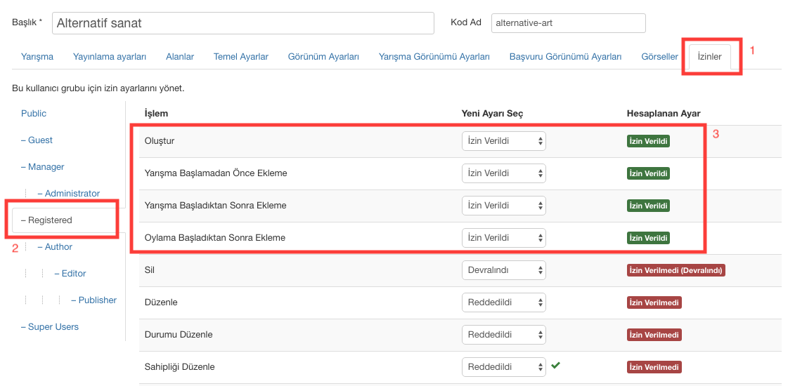Open the Sil permission dropdown
This screenshot has width=795, height=386.
[x=503, y=270]
